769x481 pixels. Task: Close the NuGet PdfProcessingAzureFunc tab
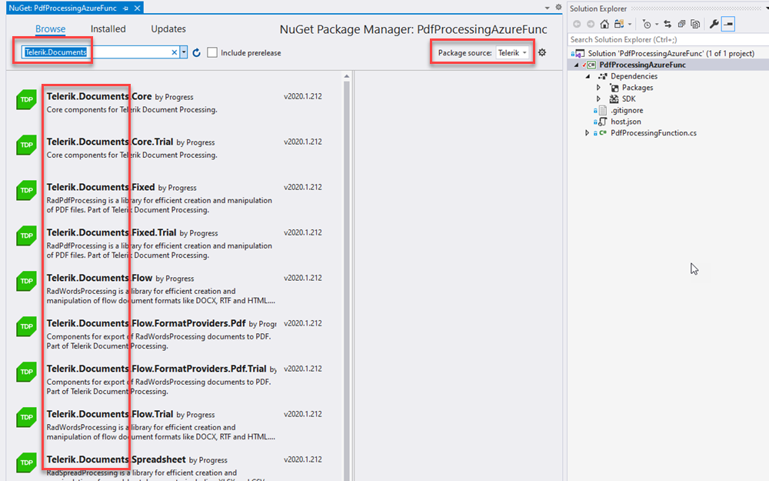(x=138, y=8)
